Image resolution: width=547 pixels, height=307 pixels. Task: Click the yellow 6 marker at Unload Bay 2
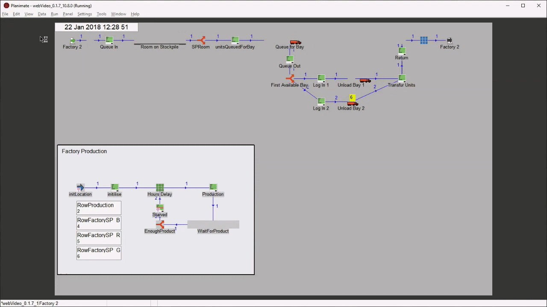click(x=352, y=98)
